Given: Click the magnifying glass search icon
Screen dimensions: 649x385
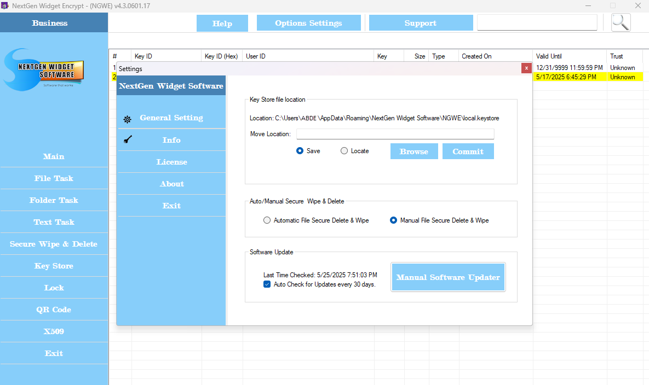Looking at the screenshot, I should coord(621,22).
